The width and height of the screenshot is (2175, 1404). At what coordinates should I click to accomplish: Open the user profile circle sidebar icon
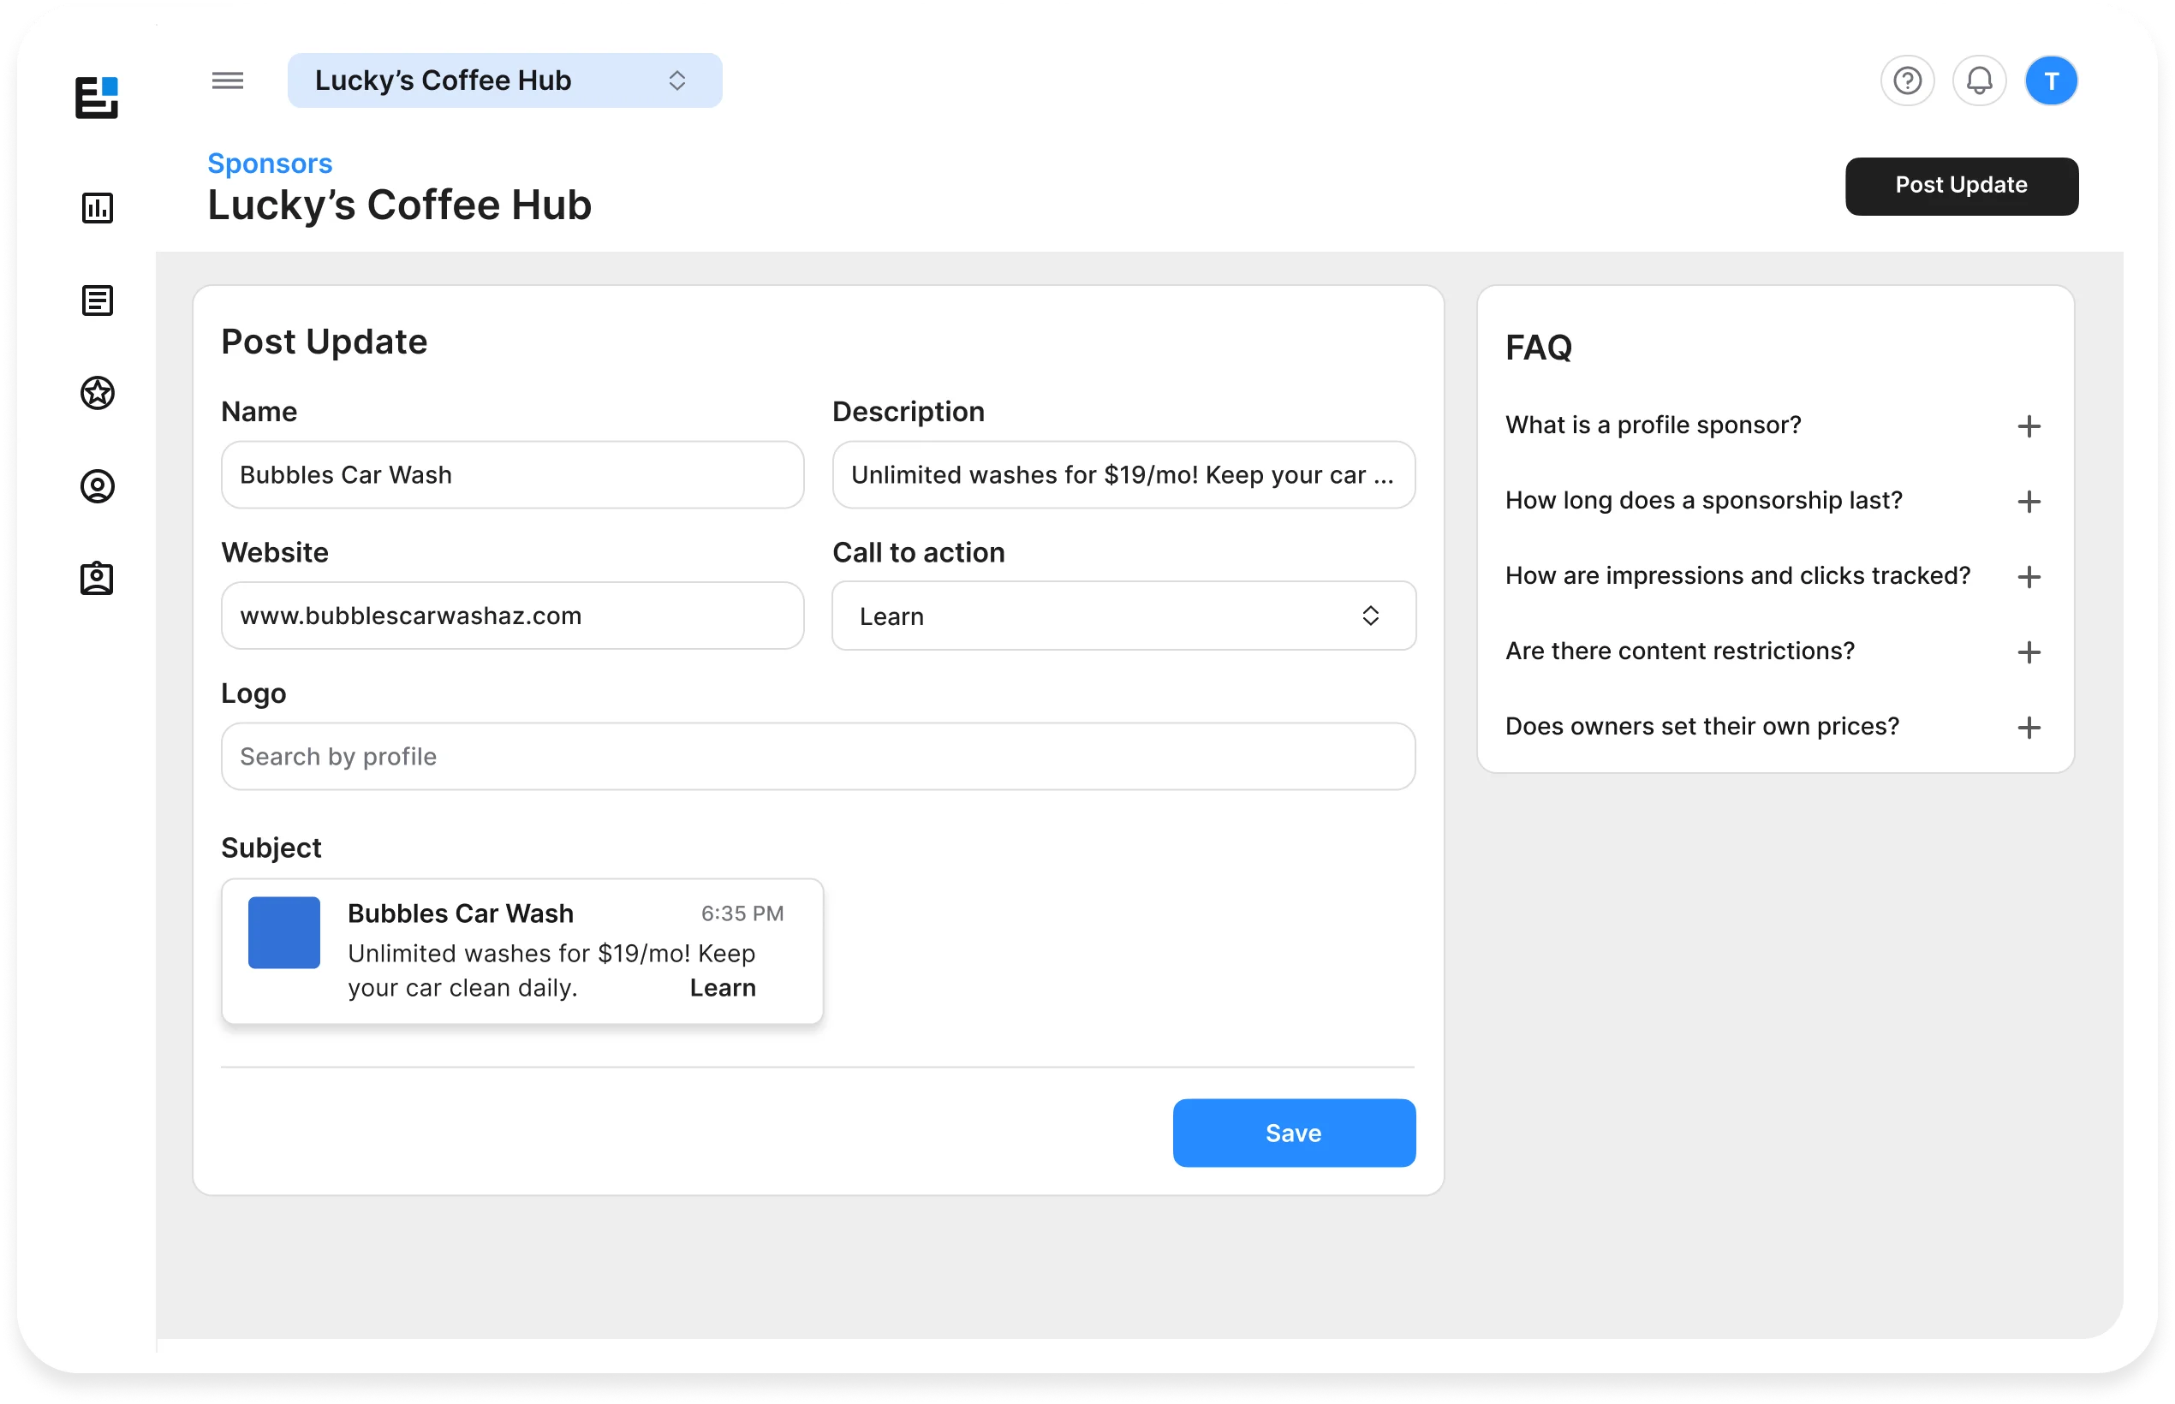[98, 487]
